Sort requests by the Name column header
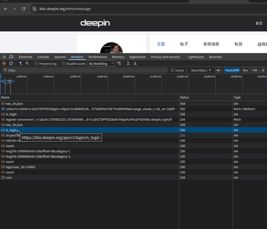 89,97
